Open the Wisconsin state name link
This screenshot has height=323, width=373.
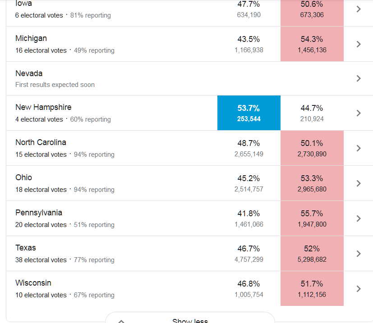33,283
